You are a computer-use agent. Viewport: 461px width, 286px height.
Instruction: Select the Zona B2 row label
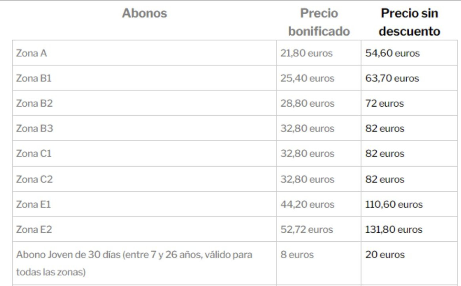click(x=34, y=103)
